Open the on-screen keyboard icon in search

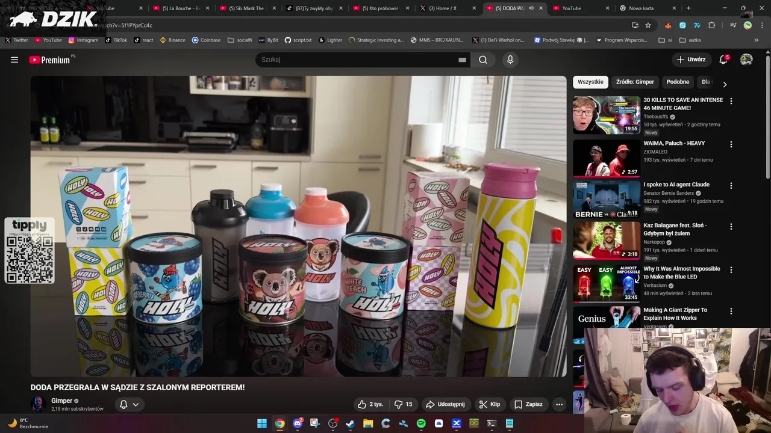(462, 60)
